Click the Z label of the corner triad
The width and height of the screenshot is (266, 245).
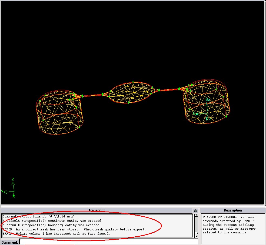(x=13, y=179)
